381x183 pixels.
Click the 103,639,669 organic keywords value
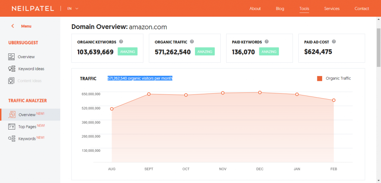95,52
